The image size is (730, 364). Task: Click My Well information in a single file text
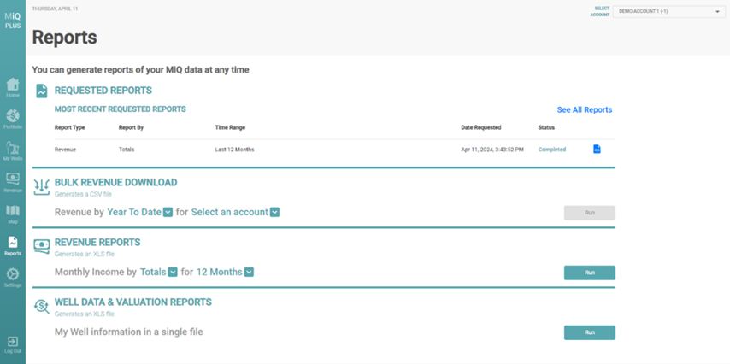click(x=129, y=332)
